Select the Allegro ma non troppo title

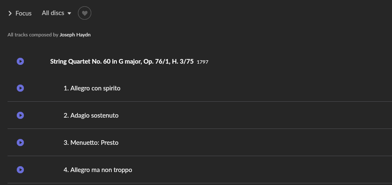[x=101, y=170]
